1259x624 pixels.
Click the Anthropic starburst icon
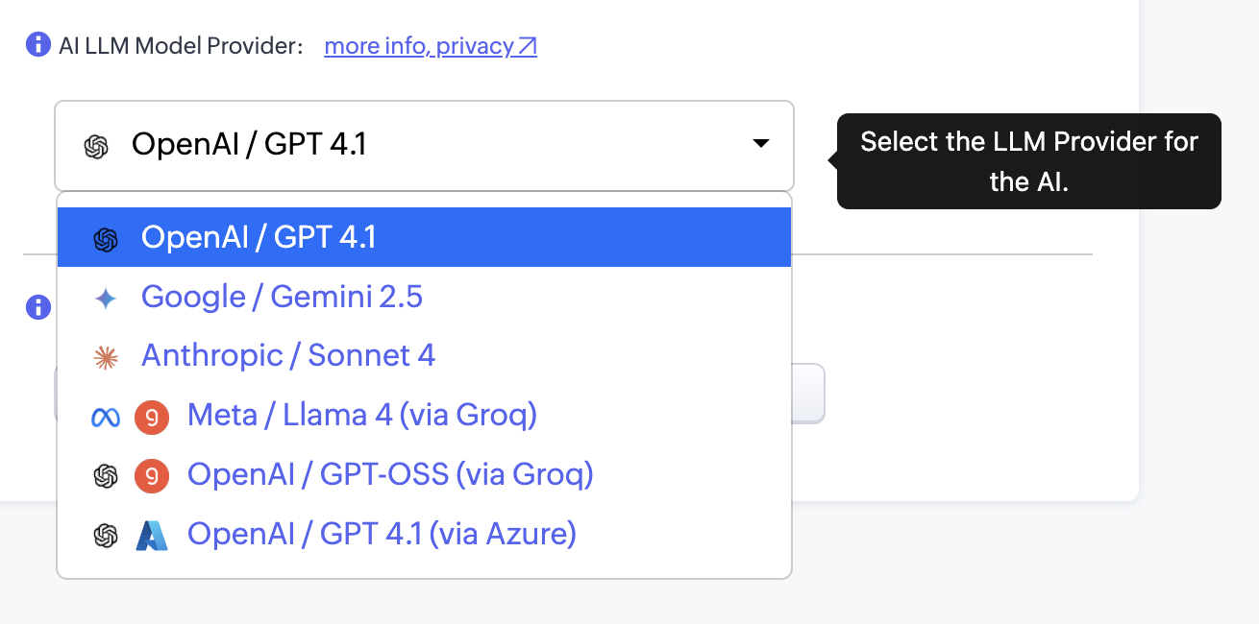pyautogui.click(x=105, y=358)
